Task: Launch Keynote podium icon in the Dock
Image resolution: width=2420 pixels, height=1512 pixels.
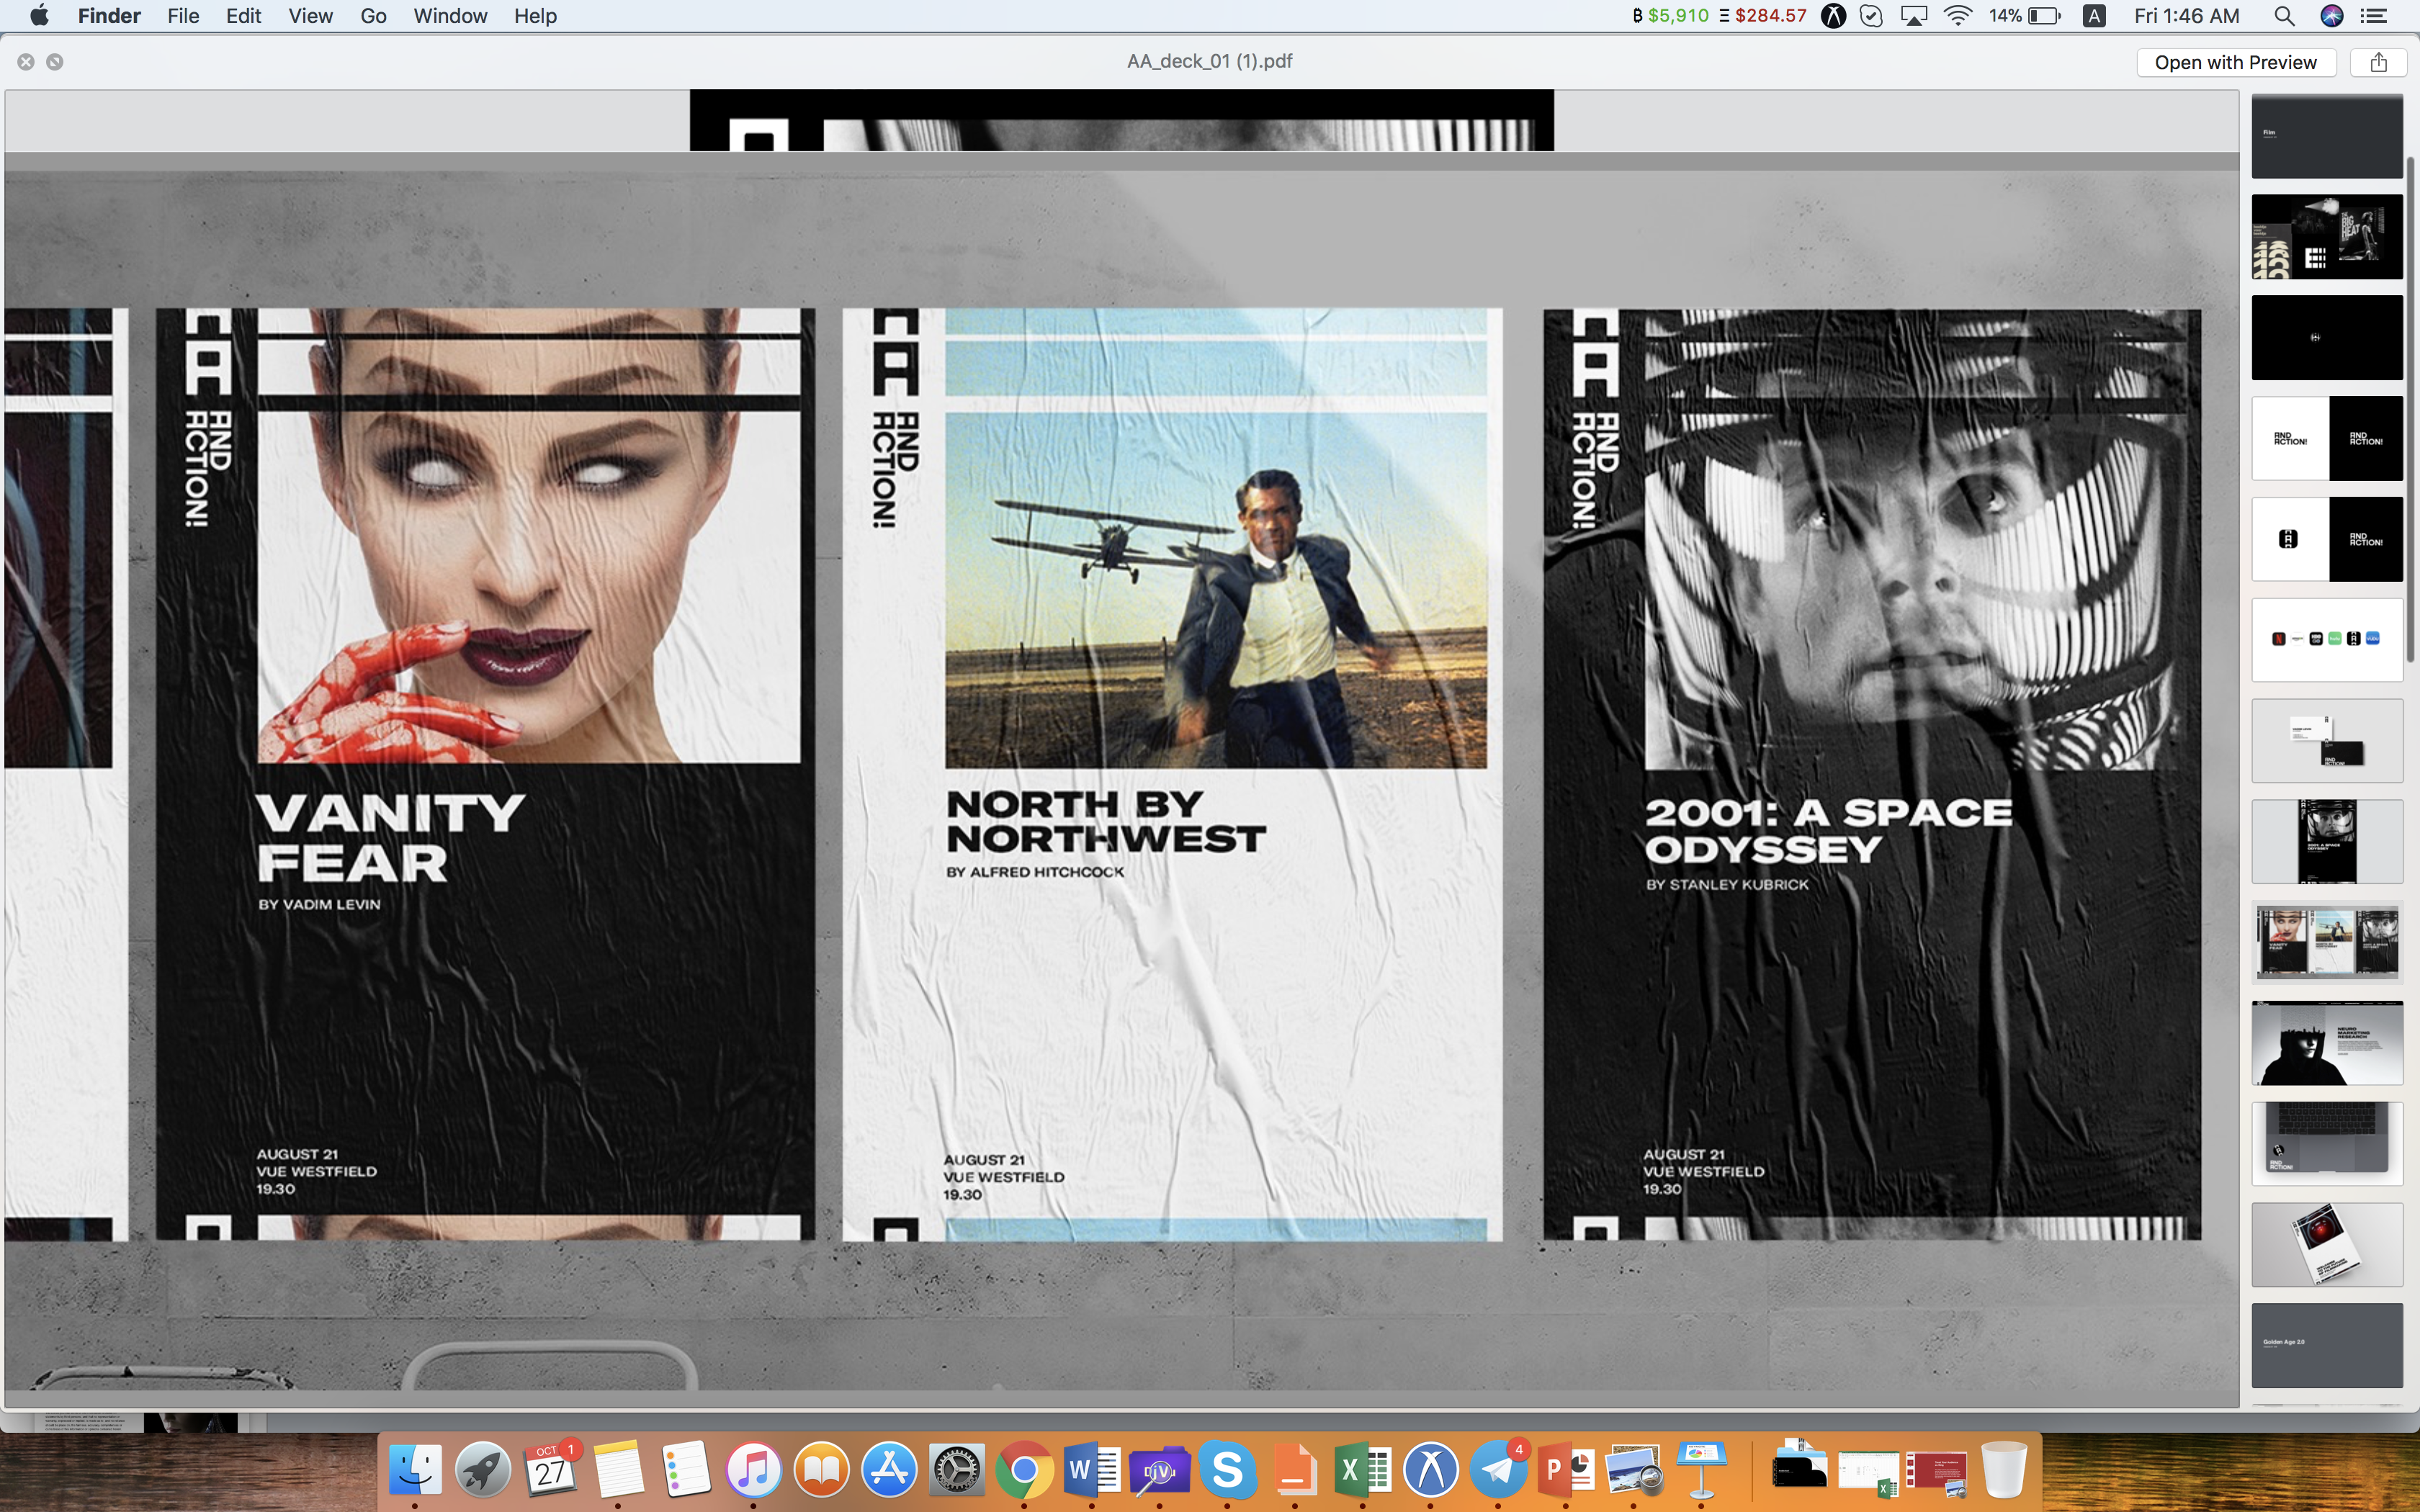Action: [1702, 1470]
